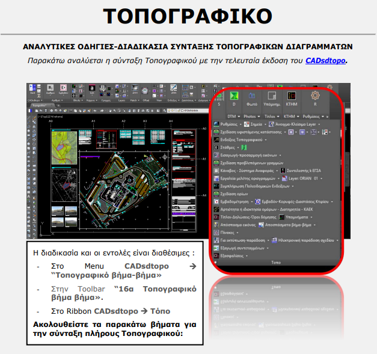Image resolution: width=377 pixels, height=354 pixels.
Task: Select the Εμβαδομέτρηση tool
Action: pos(231,201)
